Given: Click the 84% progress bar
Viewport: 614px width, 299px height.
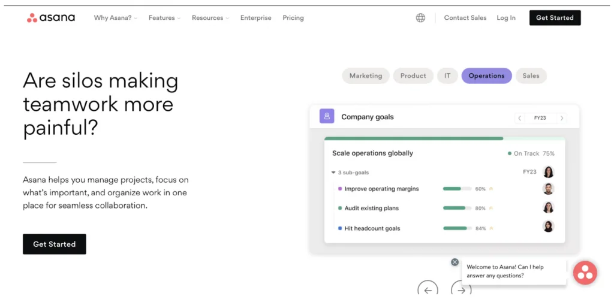Looking at the screenshot, I should pyautogui.click(x=457, y=228).
